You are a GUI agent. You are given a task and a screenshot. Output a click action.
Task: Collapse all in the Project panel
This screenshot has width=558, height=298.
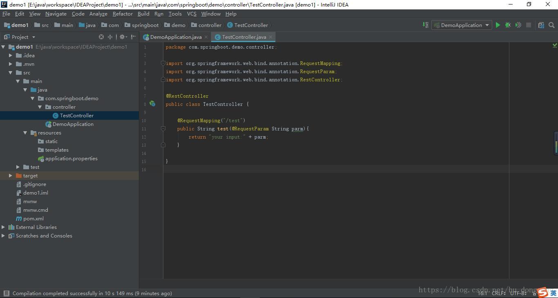coord(110,37)
